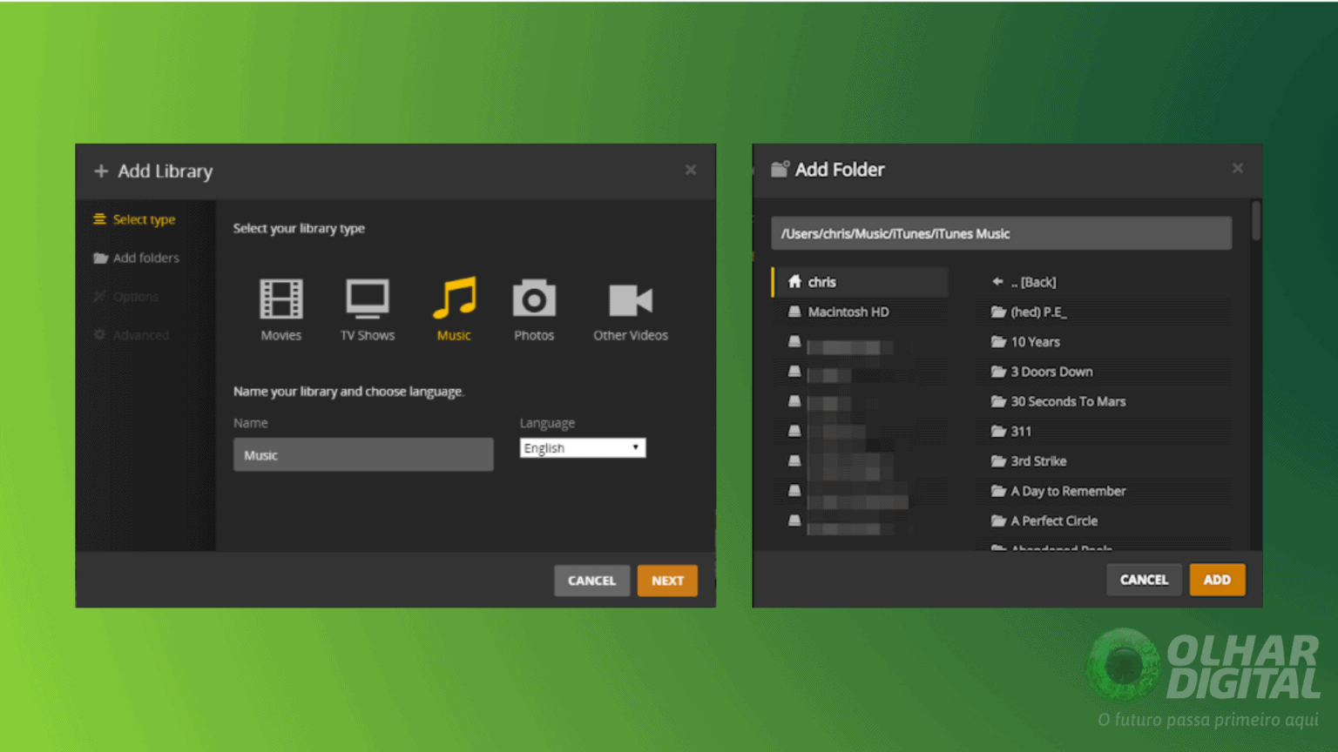Open the 3 Doors Down folder
This screenshot has height=752, width=1338.
[x=1042, y=372]
